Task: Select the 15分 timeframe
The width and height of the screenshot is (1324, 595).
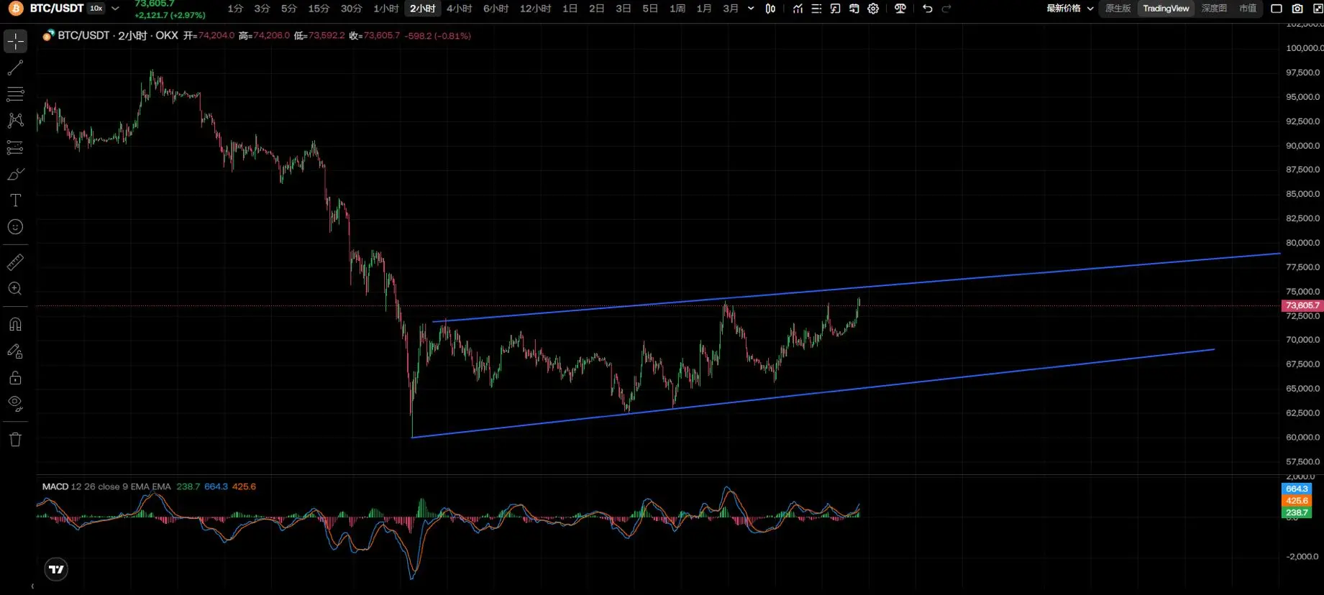Action: pyautogui.click(x=319, y=9)
